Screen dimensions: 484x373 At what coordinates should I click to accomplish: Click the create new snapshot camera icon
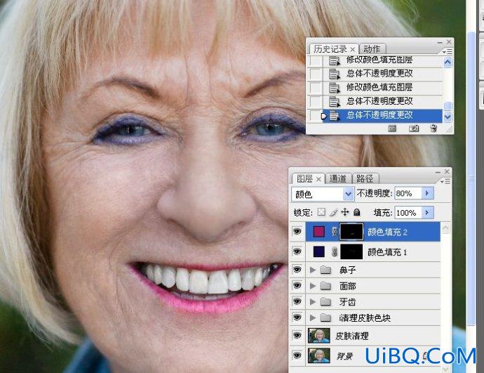414,128
